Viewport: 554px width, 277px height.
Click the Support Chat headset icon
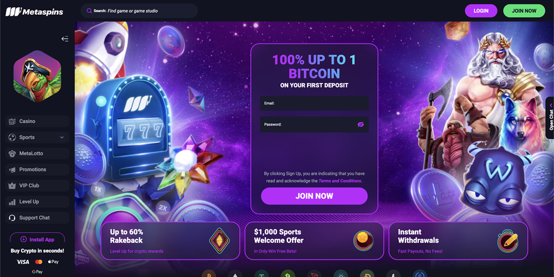click(x=12, y=218)
